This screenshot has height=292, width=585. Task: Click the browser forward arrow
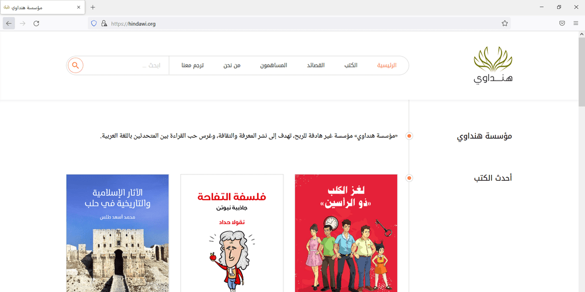[x=22, y=23]
